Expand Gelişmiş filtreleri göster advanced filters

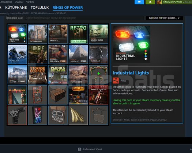165,18
